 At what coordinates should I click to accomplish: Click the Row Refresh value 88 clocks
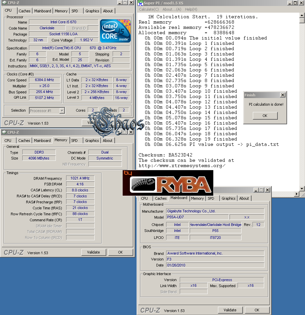point(80,214)
